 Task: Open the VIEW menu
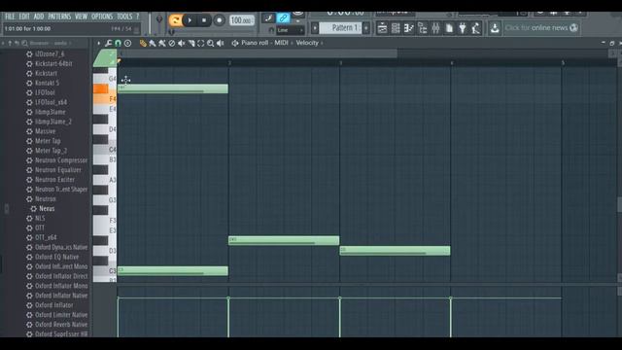pos(81,17)
